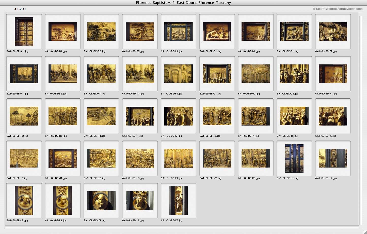
Task: Open thumbnail 6A1-GL-BE-I5.jpg
Action: pyautogui.click(x=294, y=116)
